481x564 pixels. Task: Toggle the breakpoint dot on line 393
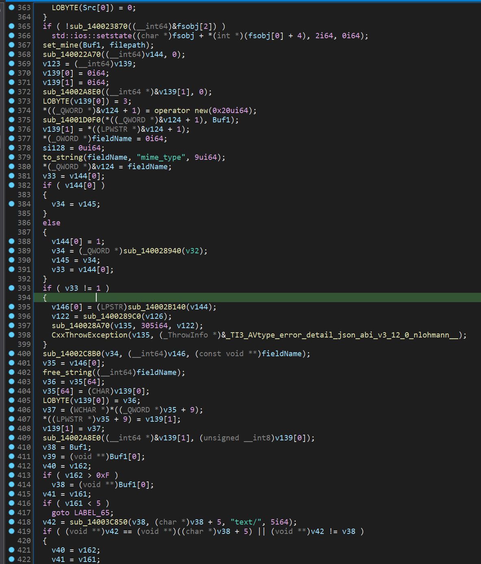coord(11,288)
